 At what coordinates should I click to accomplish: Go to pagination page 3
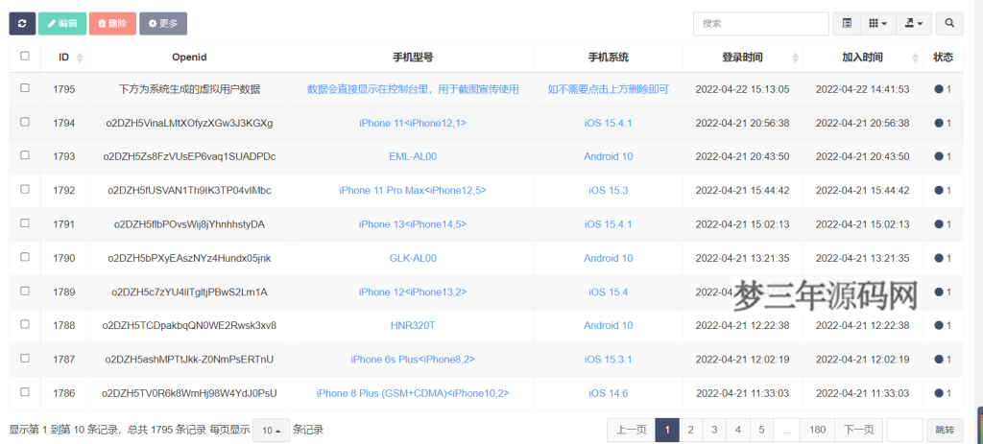[x=714, y=431]
